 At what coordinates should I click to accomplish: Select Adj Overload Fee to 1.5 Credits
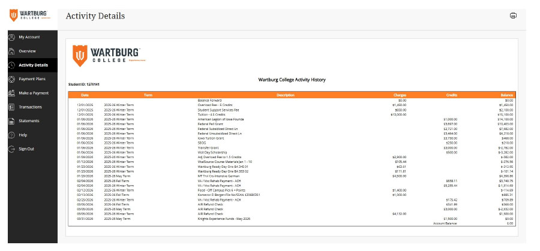[220, 157]
